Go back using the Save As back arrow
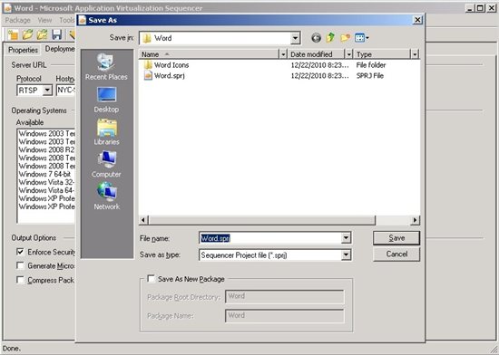 [316, 38]
